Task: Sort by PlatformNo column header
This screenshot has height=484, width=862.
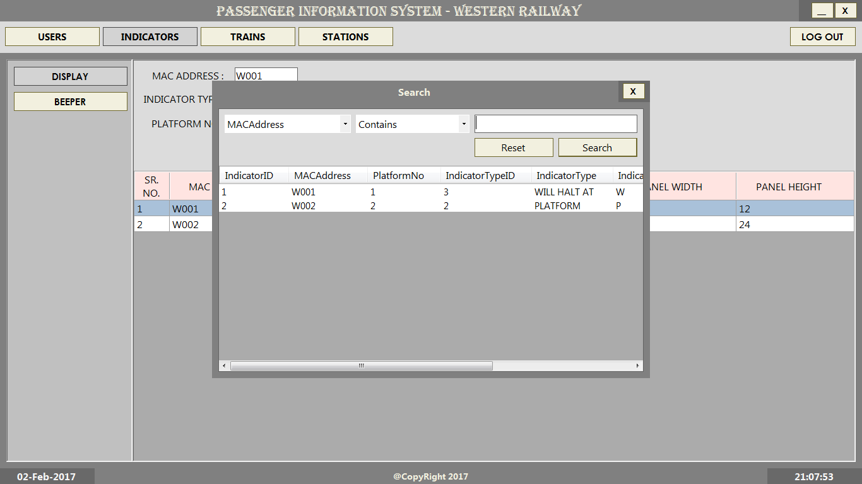Action: pos(404,175)
